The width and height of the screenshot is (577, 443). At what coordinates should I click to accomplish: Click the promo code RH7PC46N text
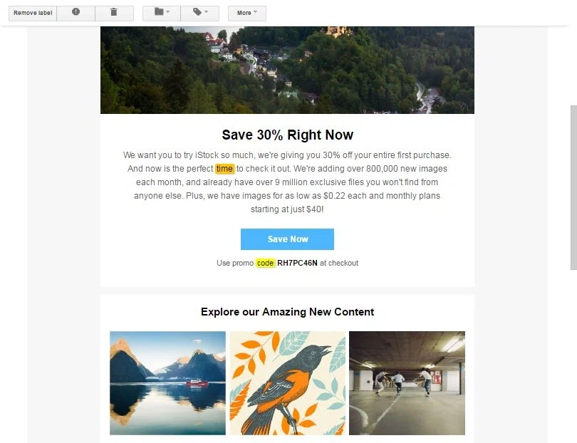pos(297,263)
